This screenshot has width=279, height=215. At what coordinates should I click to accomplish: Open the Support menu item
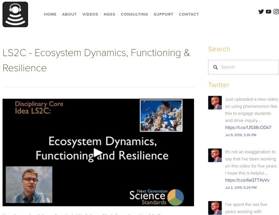(163, 14)
